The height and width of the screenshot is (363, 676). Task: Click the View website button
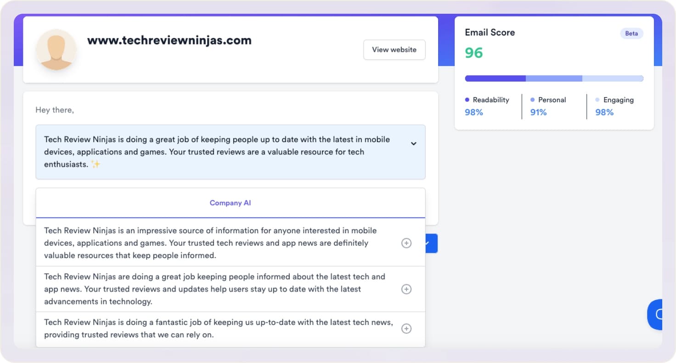(394, 49)
